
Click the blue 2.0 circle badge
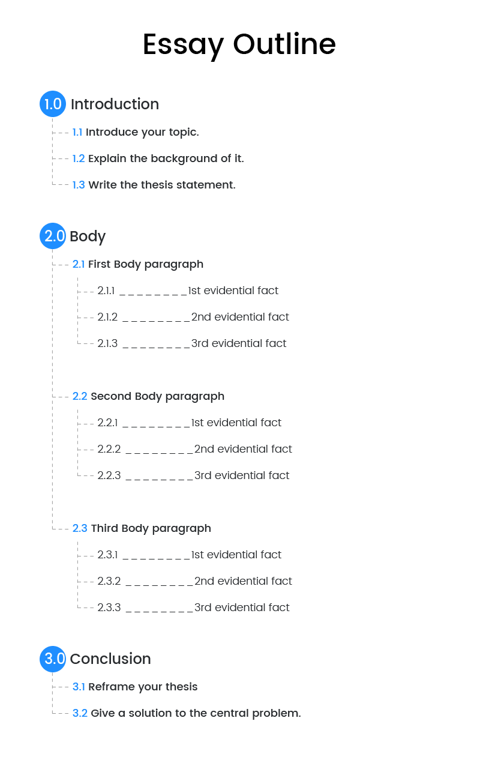(x=53, y=236)
